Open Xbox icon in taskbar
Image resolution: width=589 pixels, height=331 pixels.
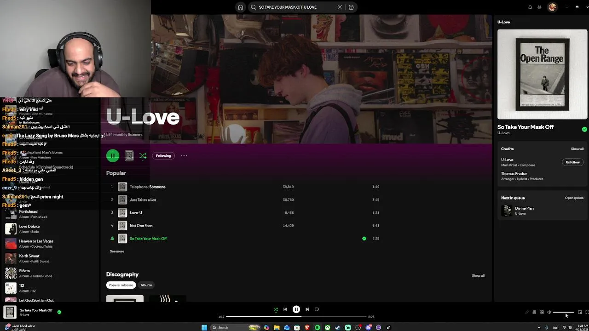327,327
